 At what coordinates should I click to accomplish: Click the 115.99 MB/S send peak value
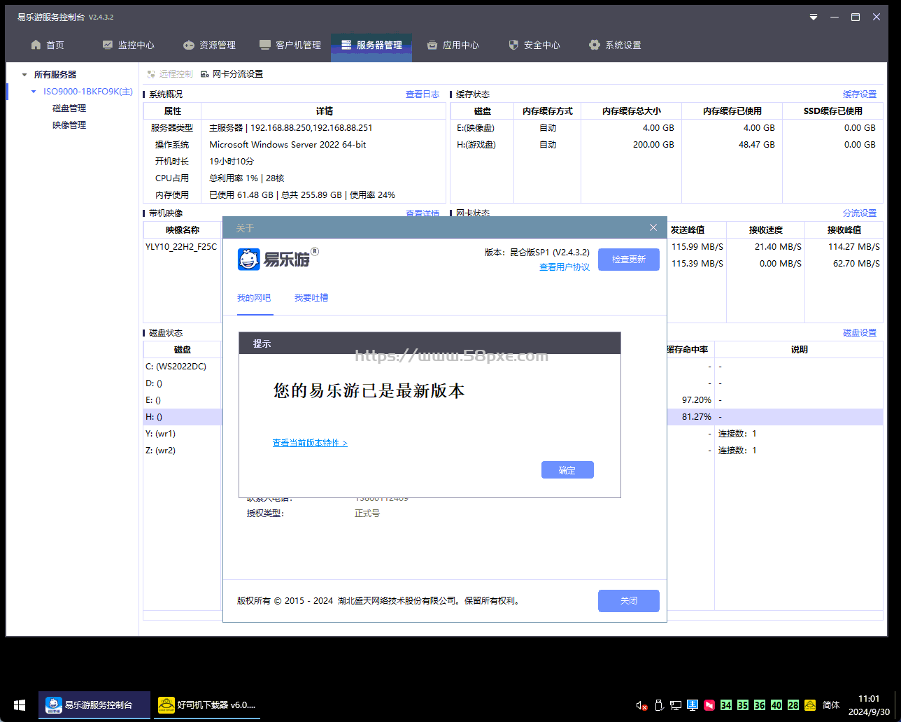click(x=697, y=247)
